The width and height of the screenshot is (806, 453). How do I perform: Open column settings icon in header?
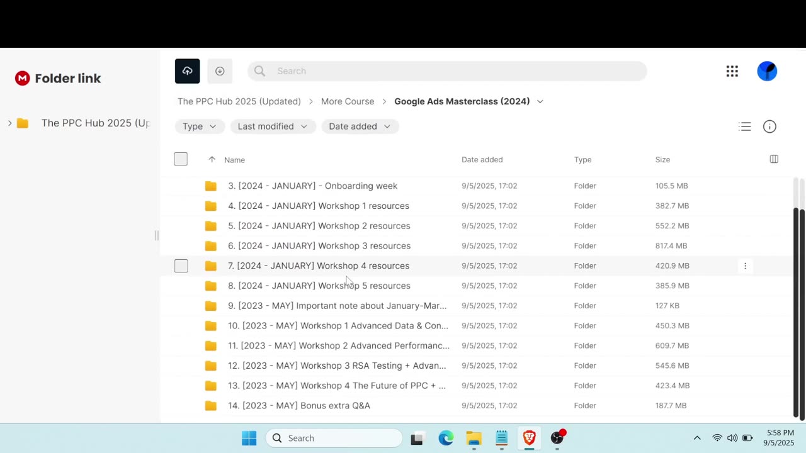pyautogui.click(x=774, y=159)
